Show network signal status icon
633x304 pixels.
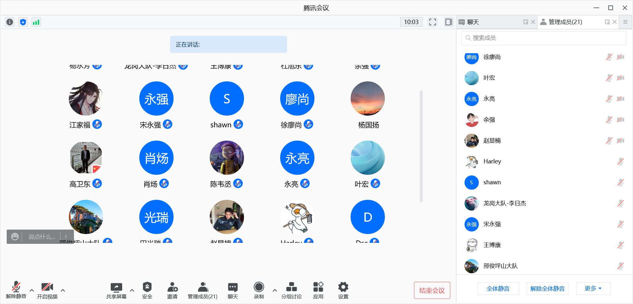click(x=36, y=22)
